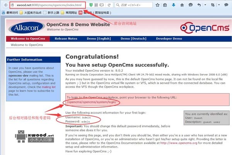The width and height of the screenshot is (232, 155).
Task: Visit http://www.opencms.org link
Action: [179, 143]
